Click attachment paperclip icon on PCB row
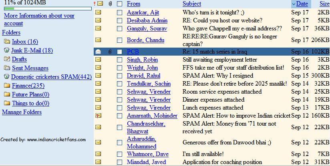Viewport: 330px width, 166px height. tap(109, 52)
